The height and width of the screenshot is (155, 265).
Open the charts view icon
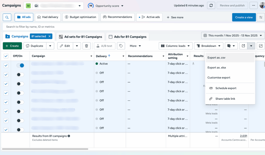261,46
